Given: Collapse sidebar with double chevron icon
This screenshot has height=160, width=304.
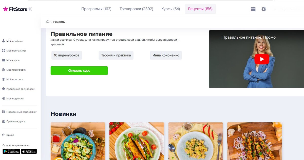Looking at the screenshot, I should point(30,9).
